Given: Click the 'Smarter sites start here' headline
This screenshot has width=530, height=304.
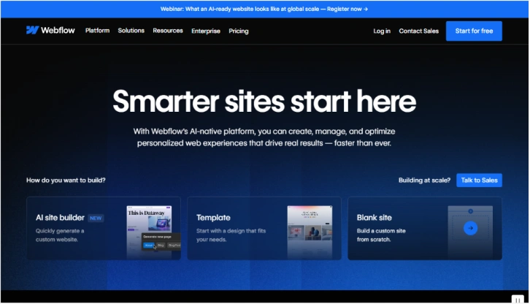Looking at the screenshot, I should pos(264,102).
